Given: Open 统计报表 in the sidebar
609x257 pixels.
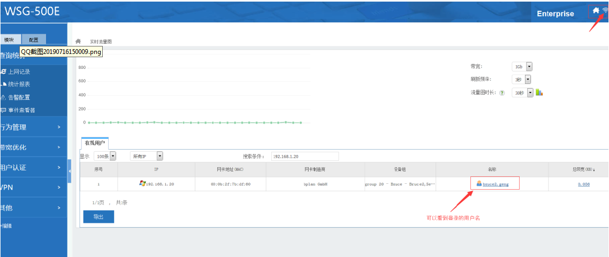Looking at the screenshot, I should coord(19,84).
